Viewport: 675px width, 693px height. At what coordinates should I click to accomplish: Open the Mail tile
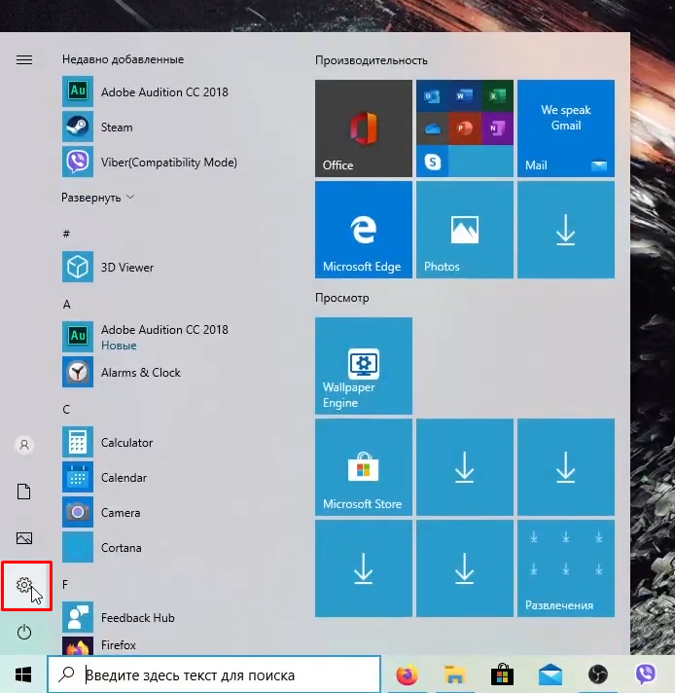(x=566, y=128)
